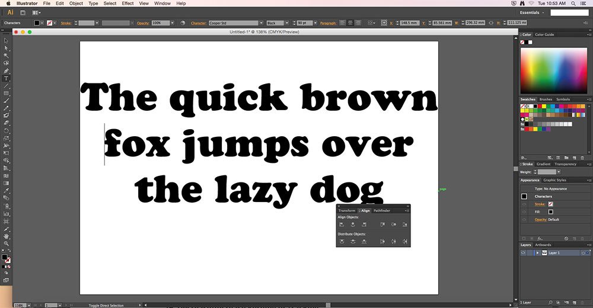Toggle Fill visibility eye in Appearance panel

(x=524, y=212)
